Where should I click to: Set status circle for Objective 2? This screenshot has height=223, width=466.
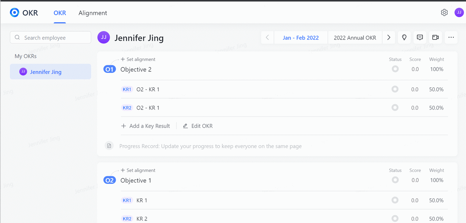[x=395, y=69]
